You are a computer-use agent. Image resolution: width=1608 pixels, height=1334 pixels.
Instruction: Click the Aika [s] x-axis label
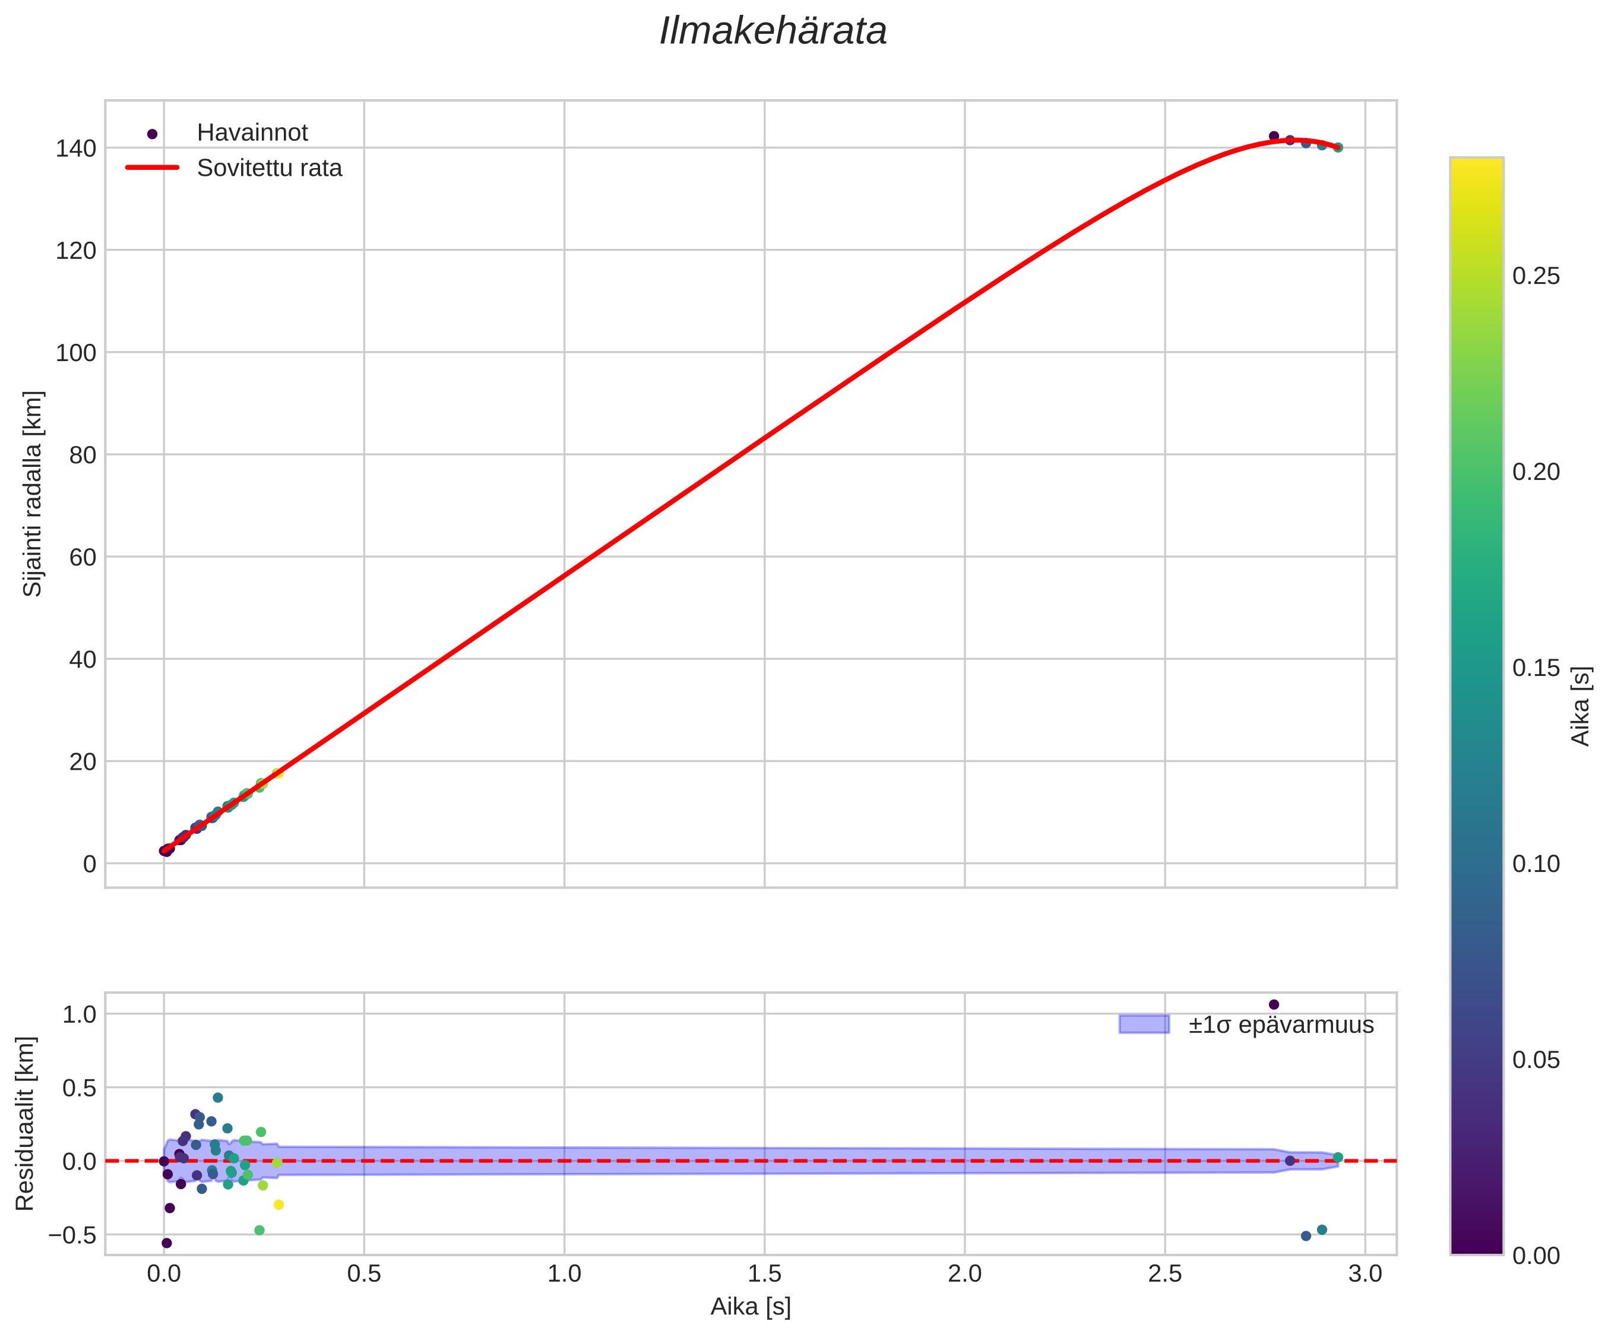(751, 1307)
